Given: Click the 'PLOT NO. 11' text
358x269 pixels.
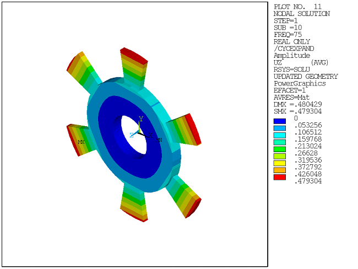Looking at the screenshot, I should [x=297, y=7].
